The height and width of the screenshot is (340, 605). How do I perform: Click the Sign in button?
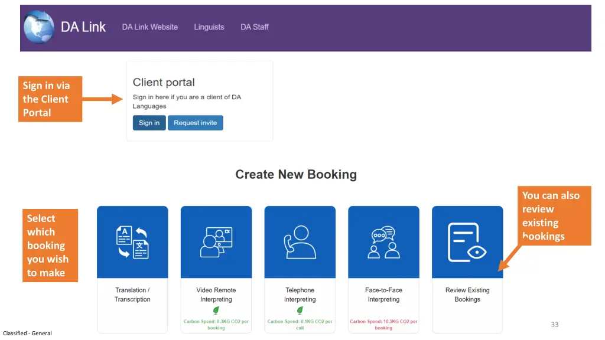149,123
